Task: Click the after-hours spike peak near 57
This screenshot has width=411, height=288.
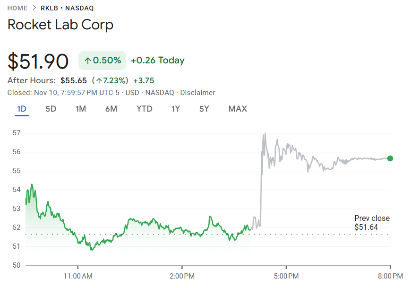Action: [x=265, y=134]
